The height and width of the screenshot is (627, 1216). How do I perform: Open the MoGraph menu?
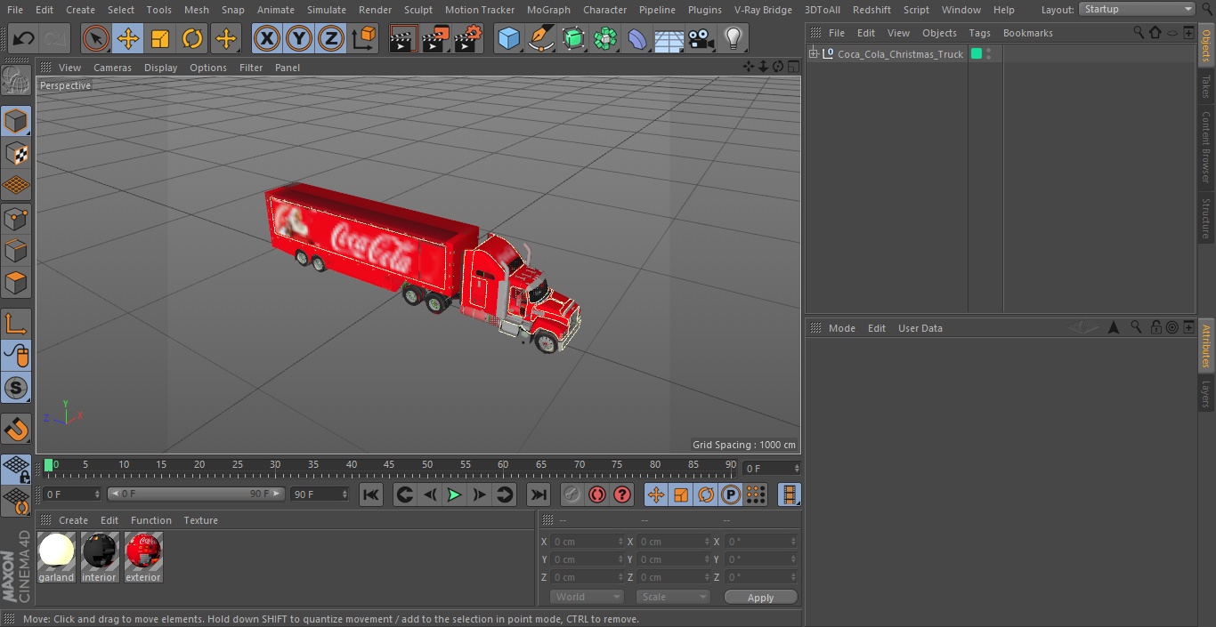pos(548,10)
